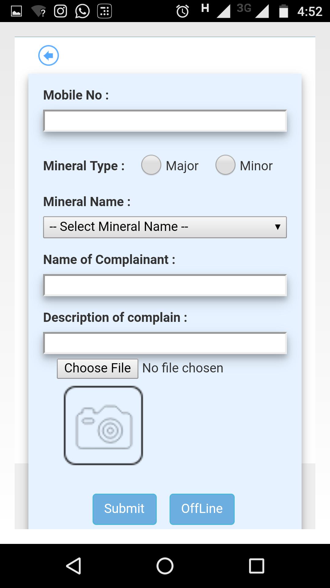Click the Mineral Name dropdown arrow

(x=277, y=227)
